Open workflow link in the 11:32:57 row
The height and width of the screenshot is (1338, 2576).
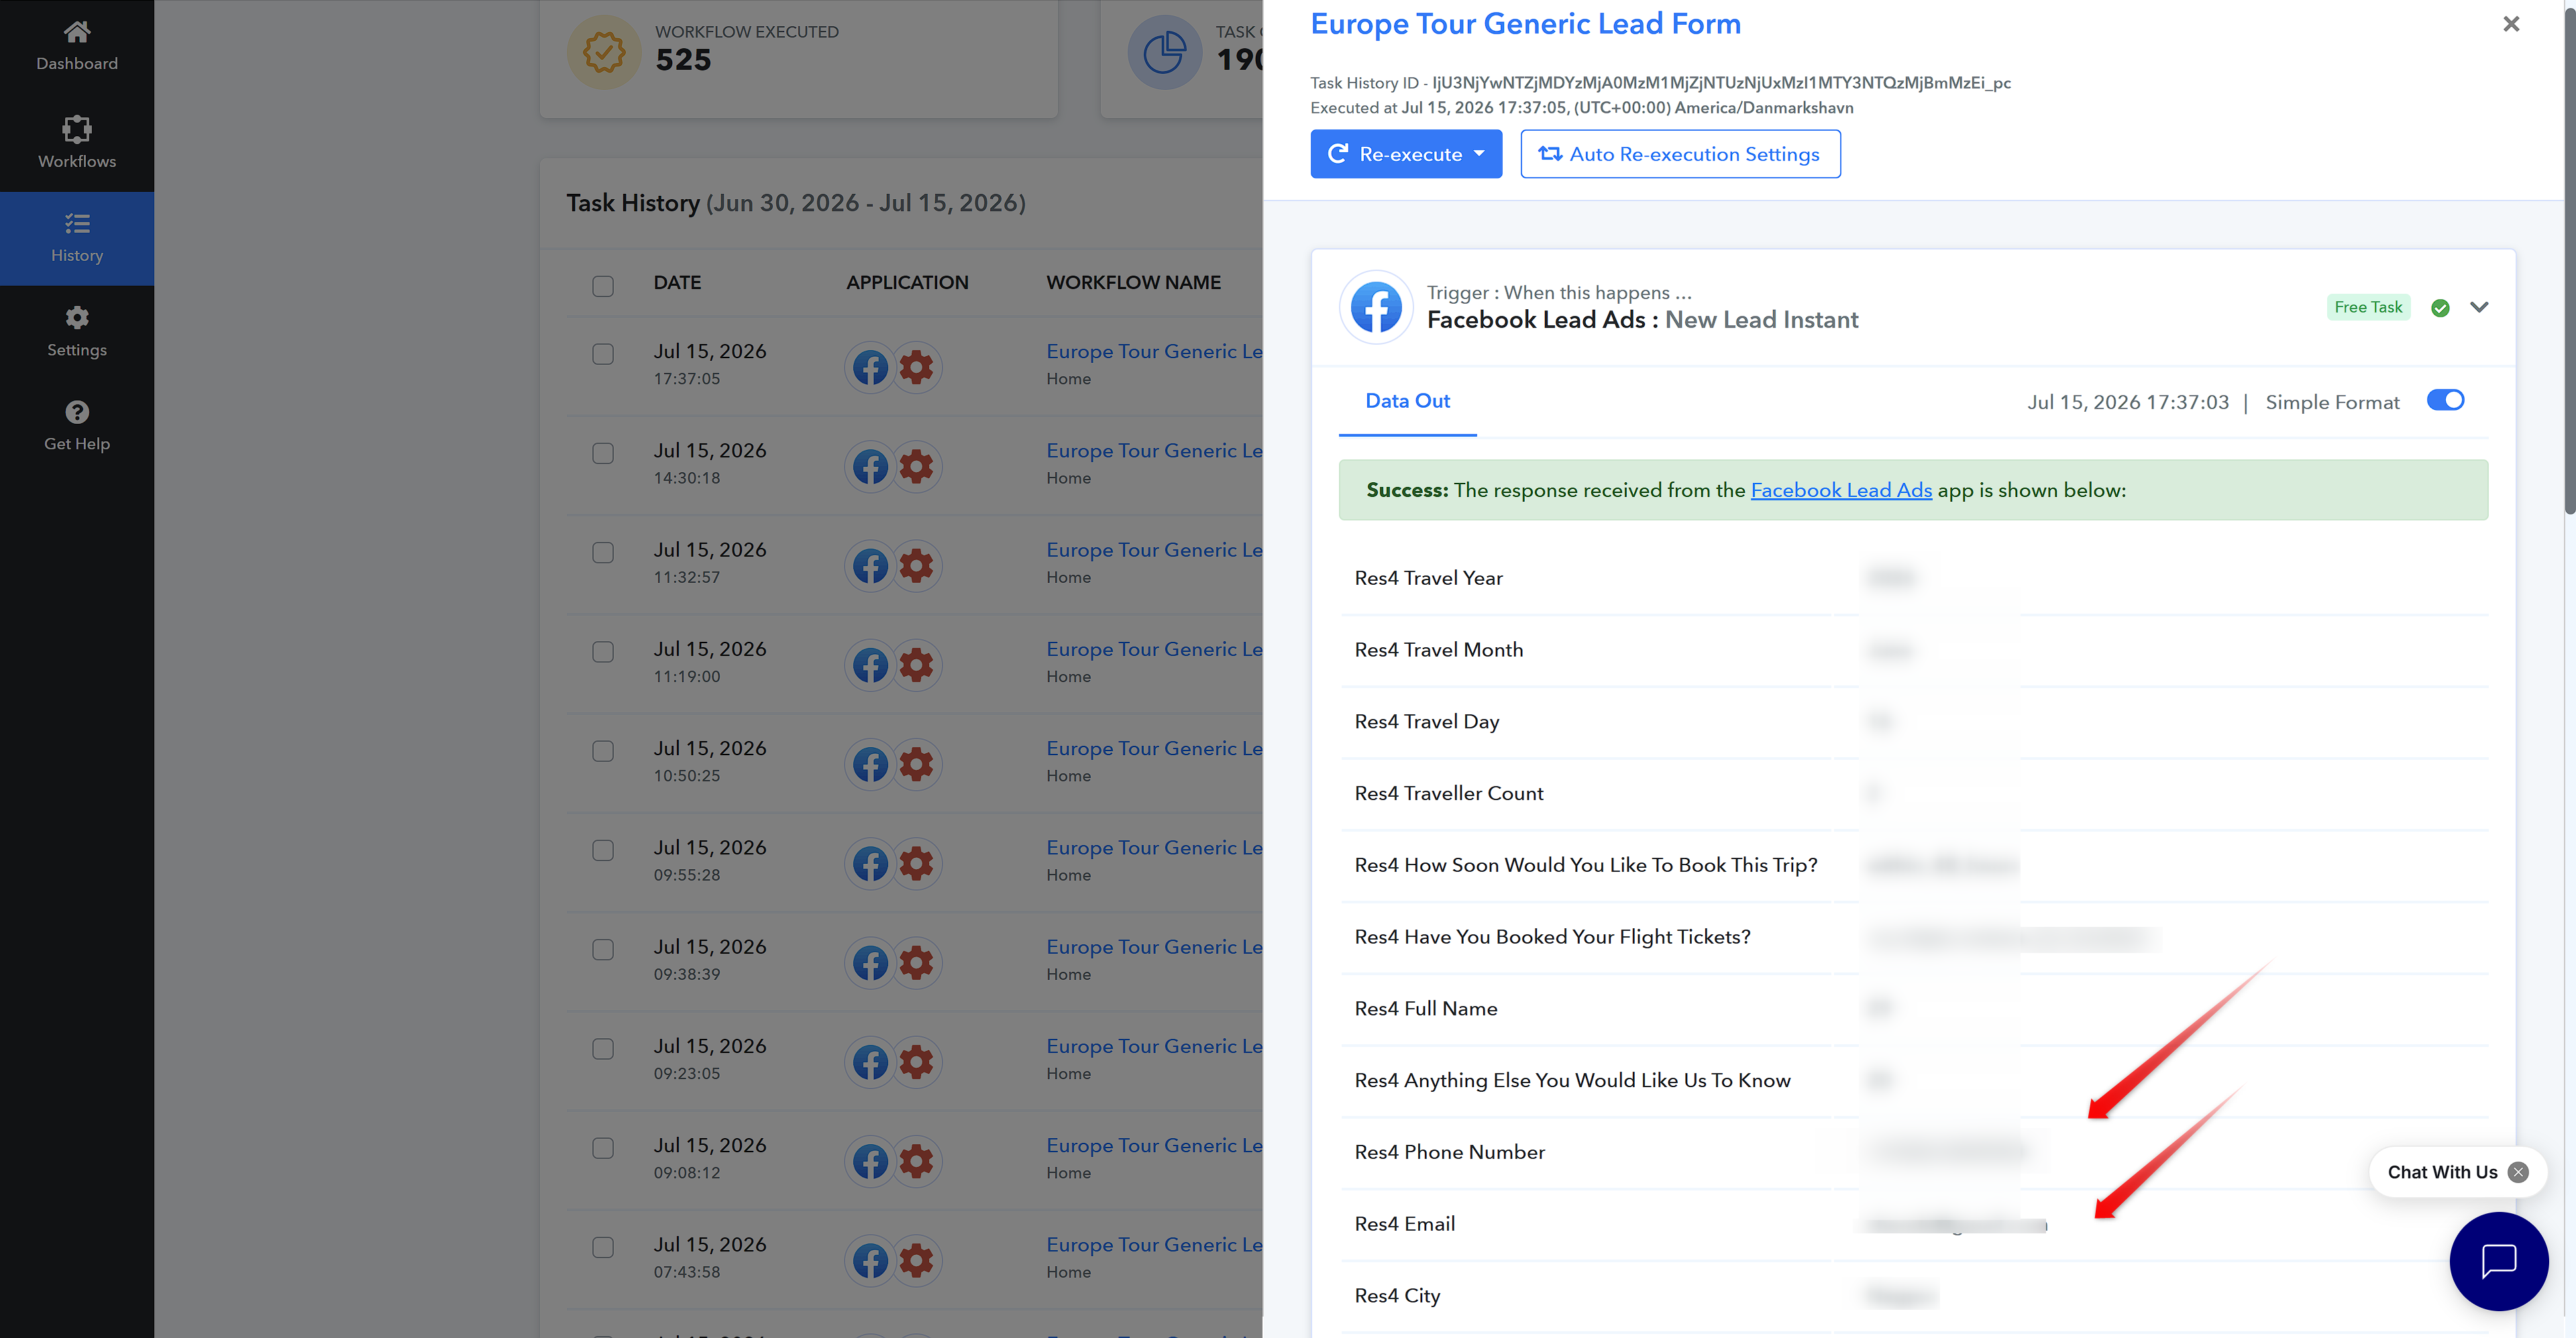[x=1154, y=549]
